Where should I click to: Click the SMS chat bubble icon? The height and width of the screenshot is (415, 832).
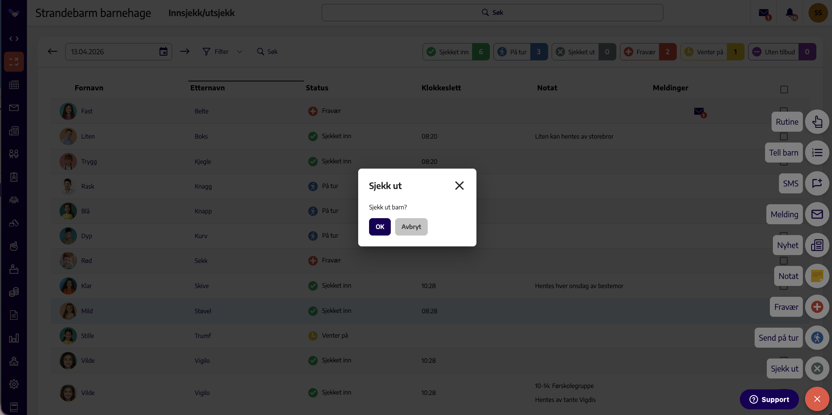coord(817,183)
